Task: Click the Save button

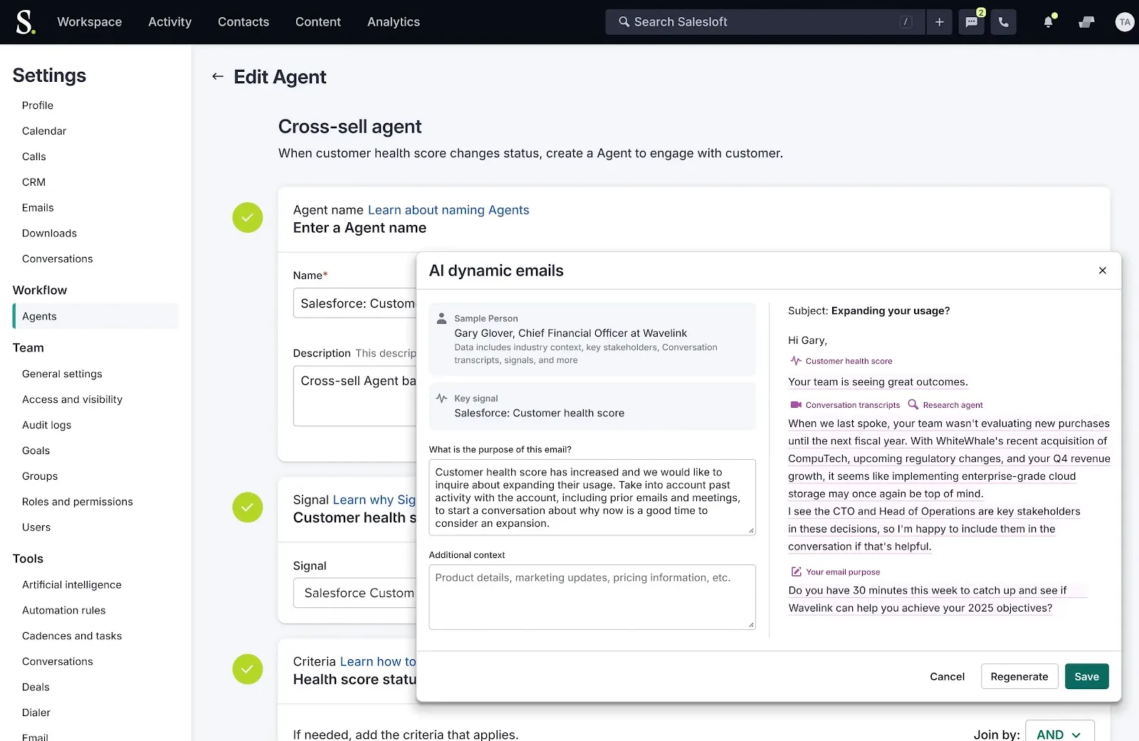Action: pos(1086,676)
